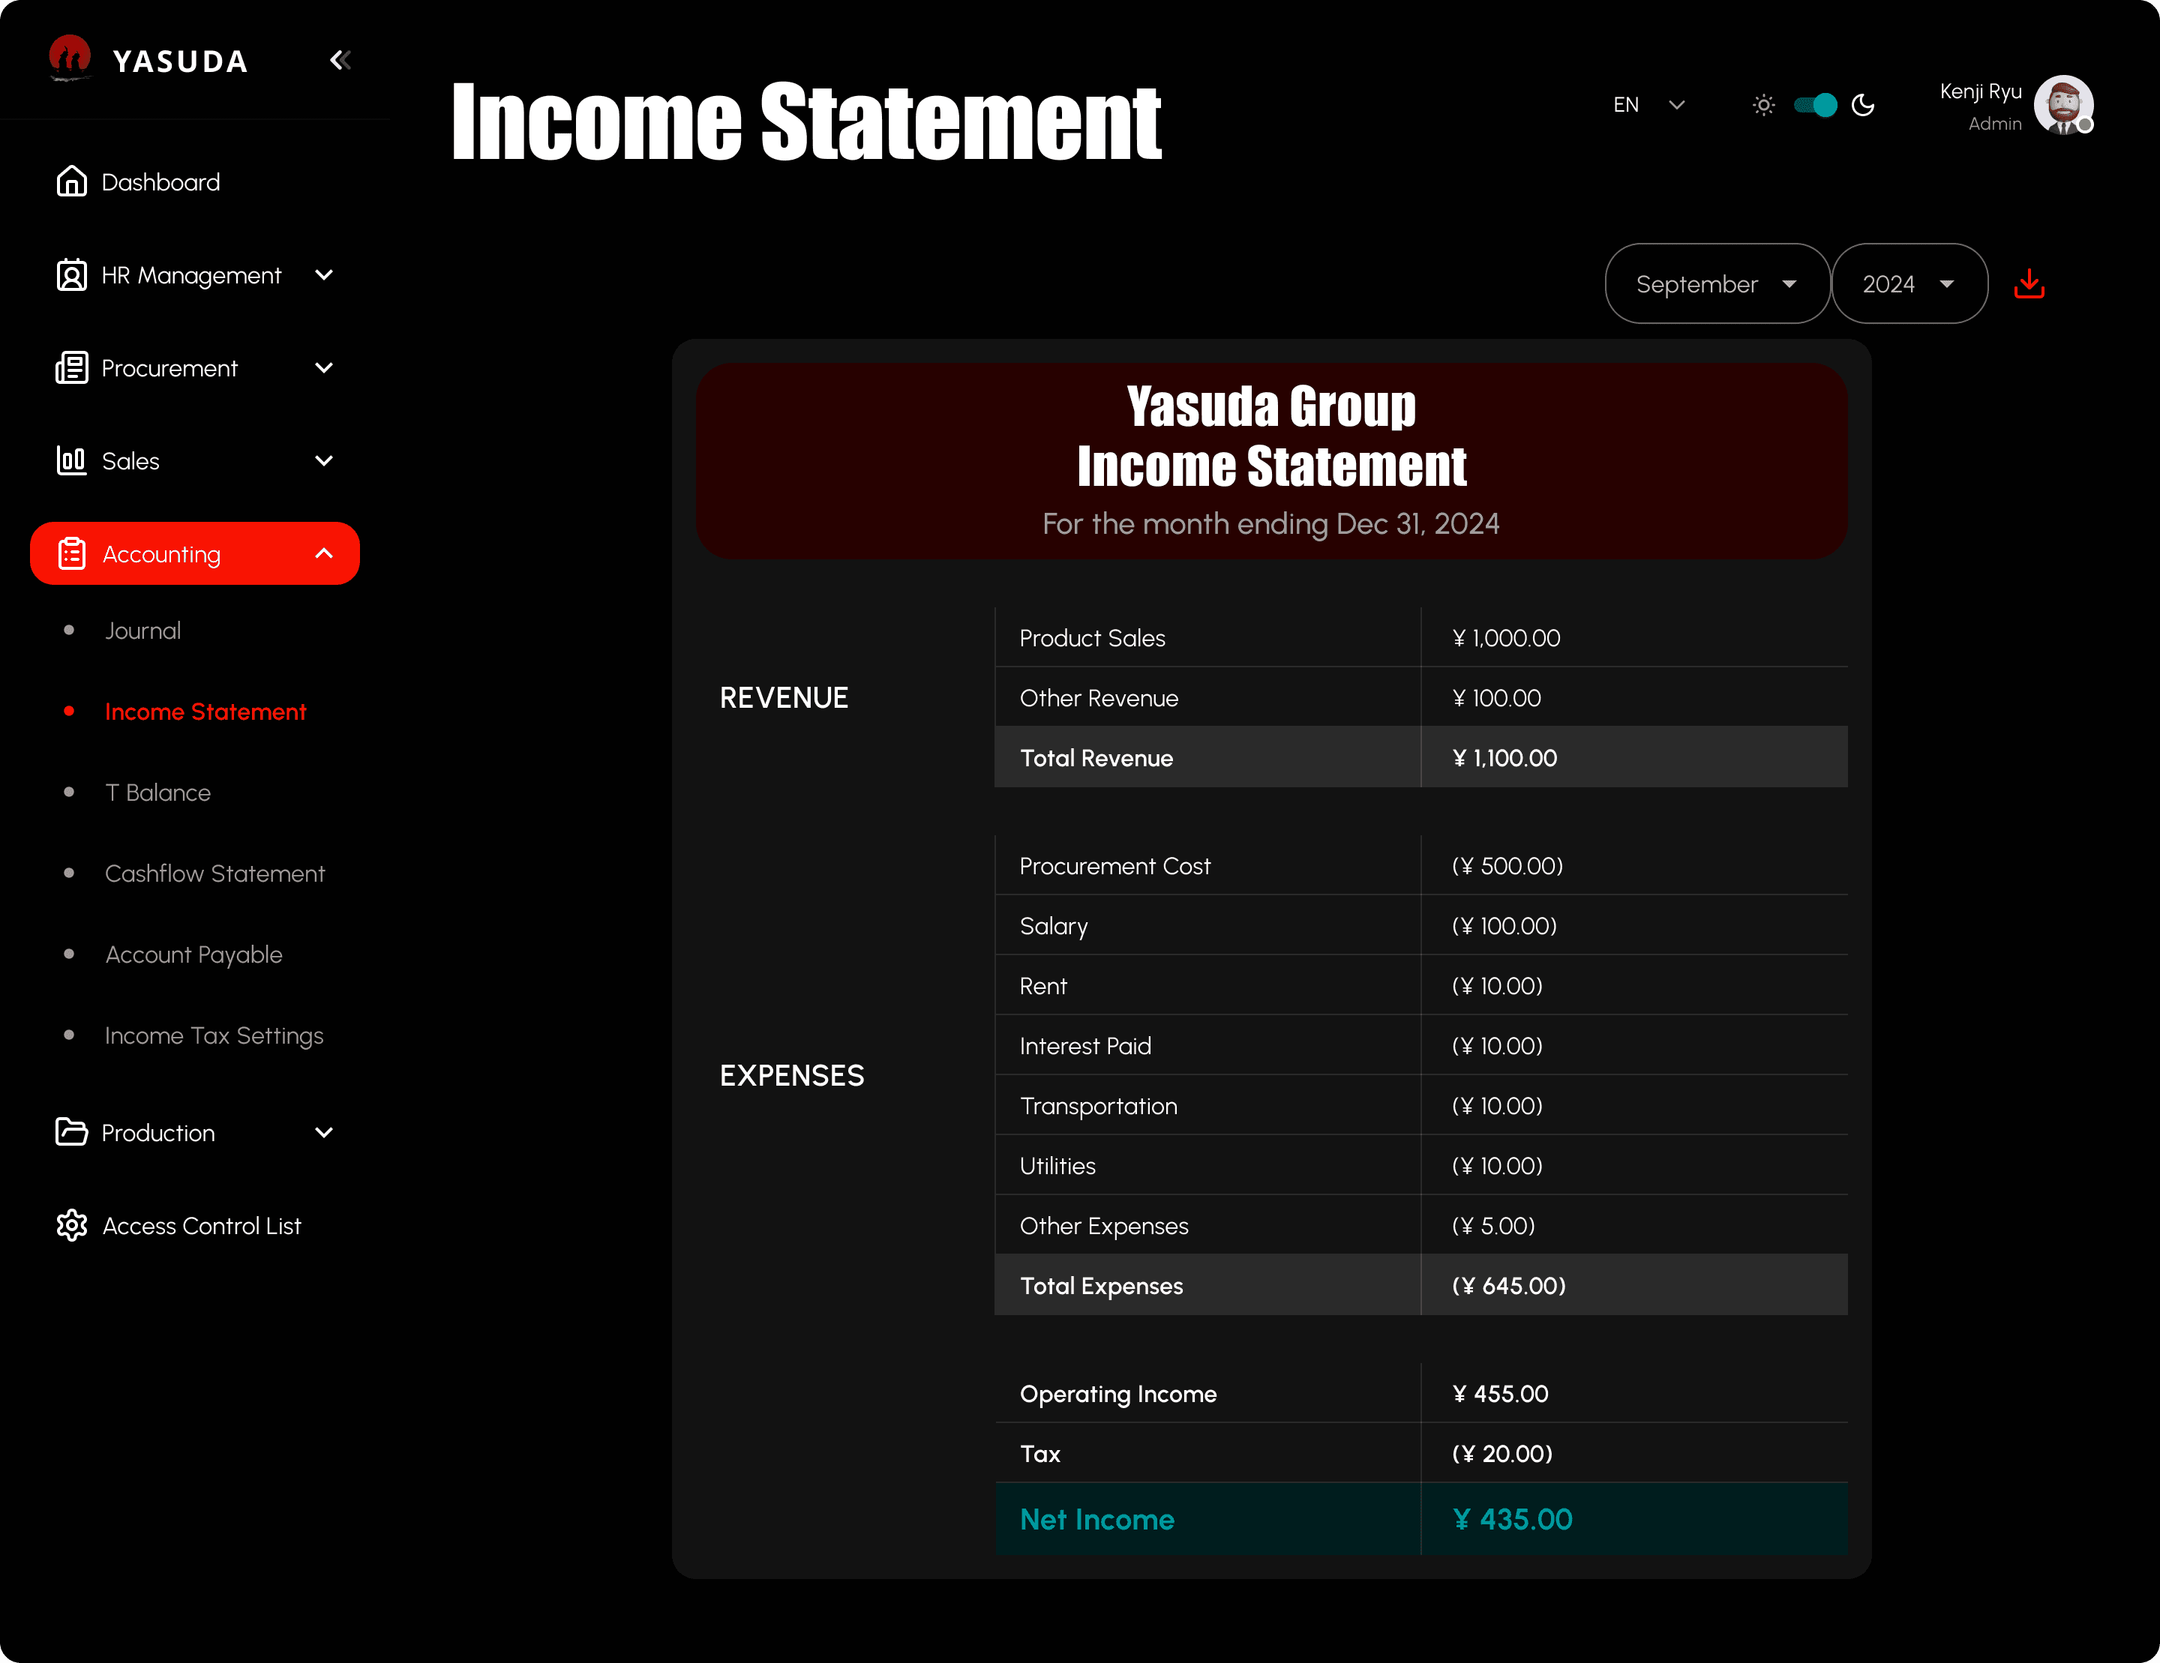Click the HR Management person icon
2160x1663 pixels.
coord(71,274)
